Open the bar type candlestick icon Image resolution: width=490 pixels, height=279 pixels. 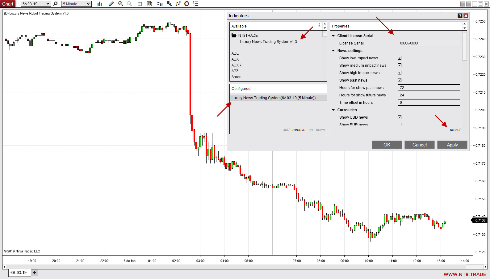[99, 4]
